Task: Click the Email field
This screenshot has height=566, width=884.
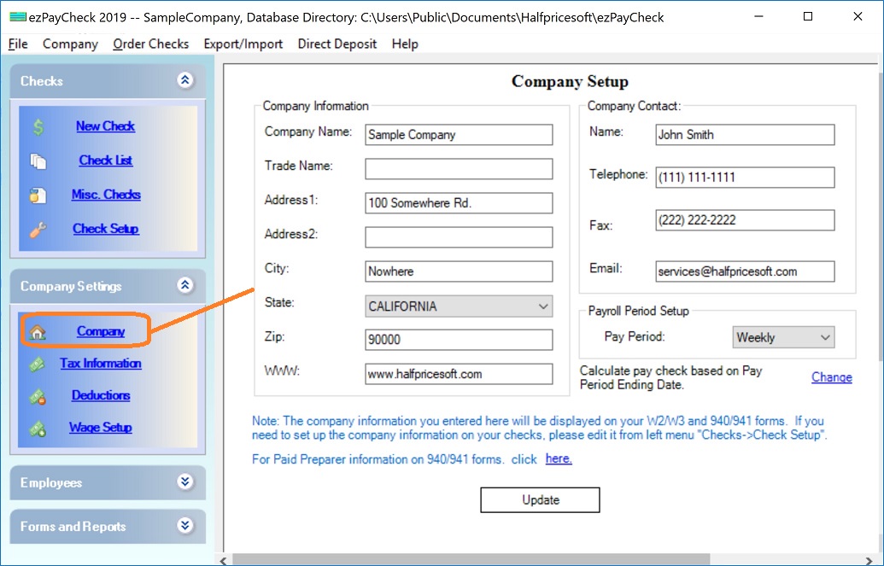Action: tap(745, 271)
